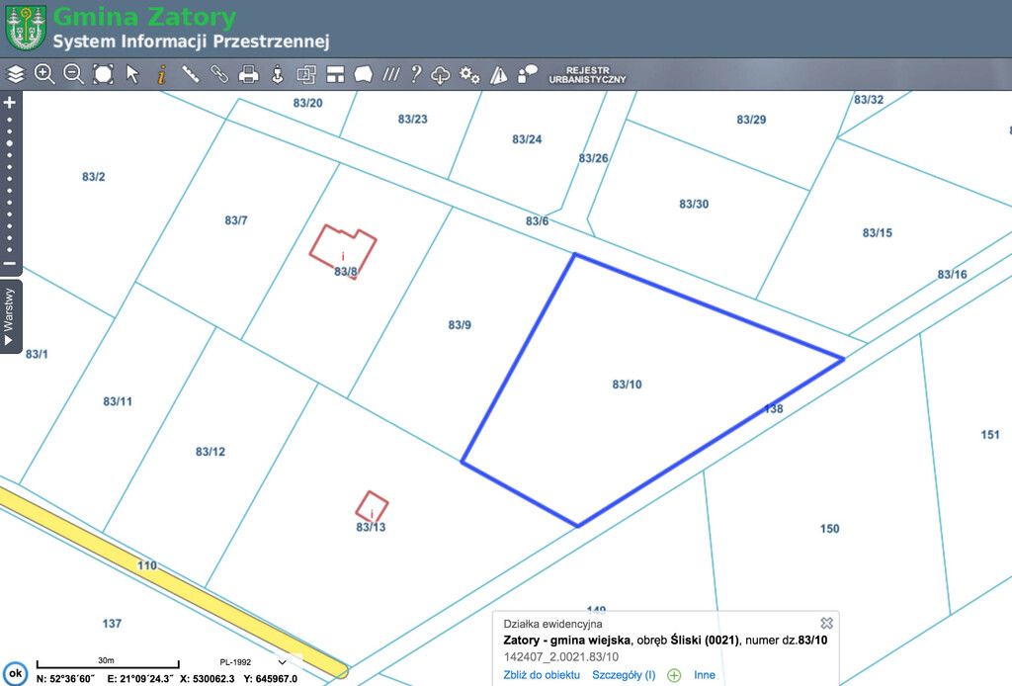The width and height of the screenshot is (1012, 686).
Task: Click parcel label 83/6
Action: coord(537,220)
